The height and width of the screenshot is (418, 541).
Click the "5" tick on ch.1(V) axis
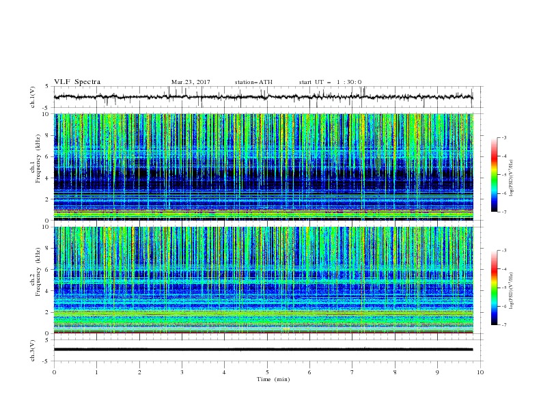[x=47, y=87]
